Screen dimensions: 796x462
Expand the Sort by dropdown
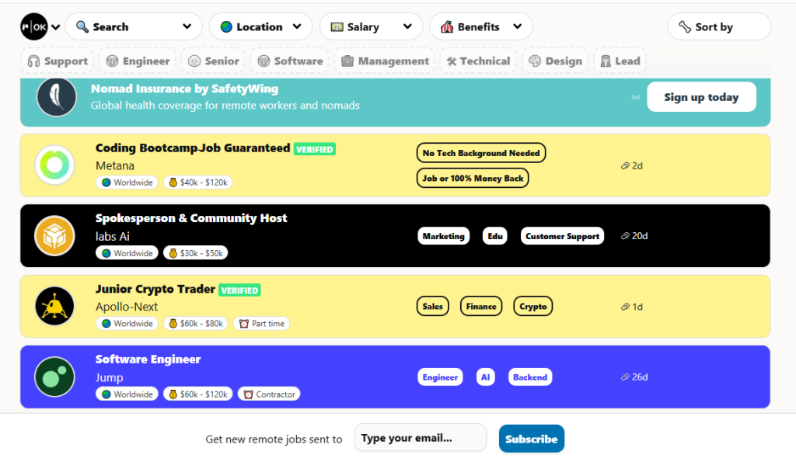tap(718, 26)
